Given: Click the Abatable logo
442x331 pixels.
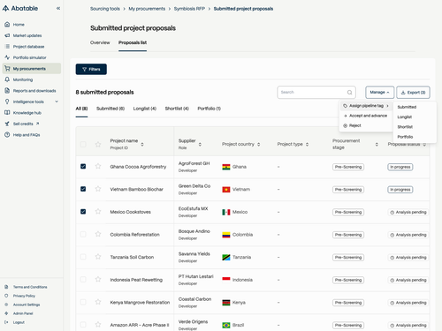Looking at the screenshot, I should [20, 8].
